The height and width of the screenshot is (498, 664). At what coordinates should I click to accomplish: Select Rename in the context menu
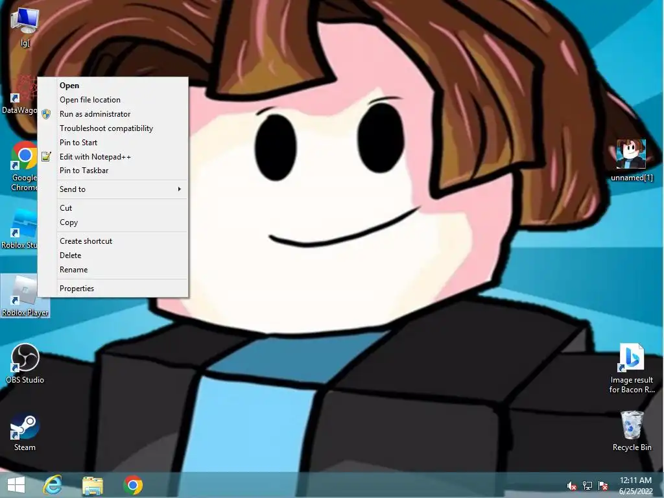tap(113, 270)
